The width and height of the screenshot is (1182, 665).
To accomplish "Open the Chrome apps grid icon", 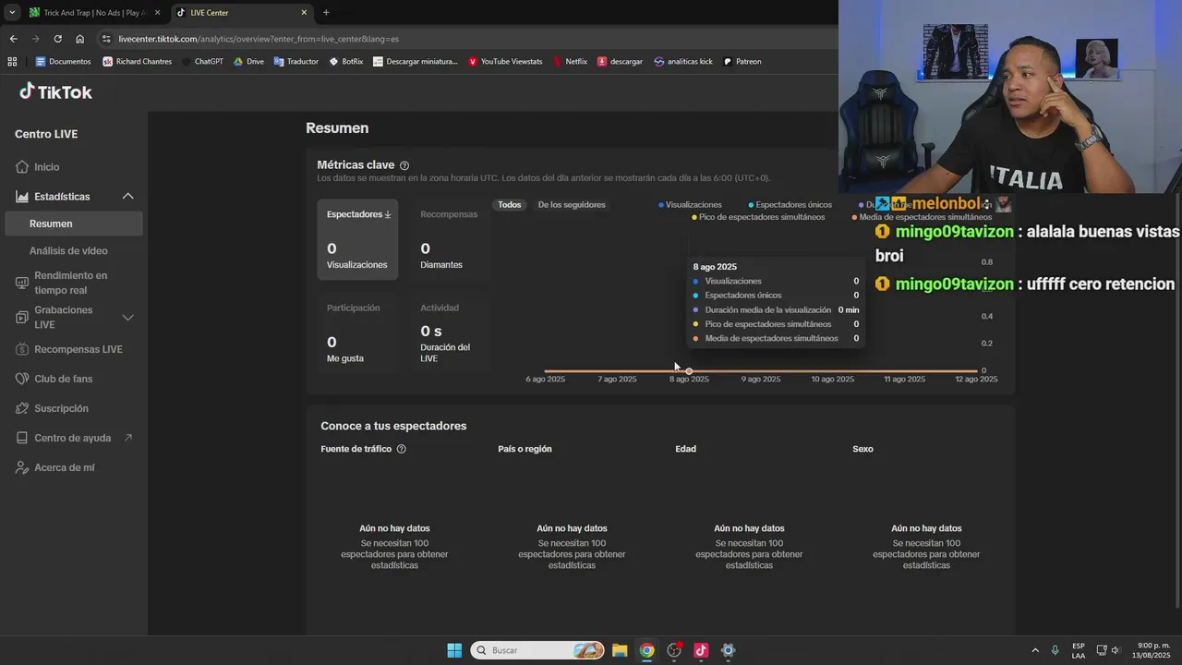I will 12,62.
